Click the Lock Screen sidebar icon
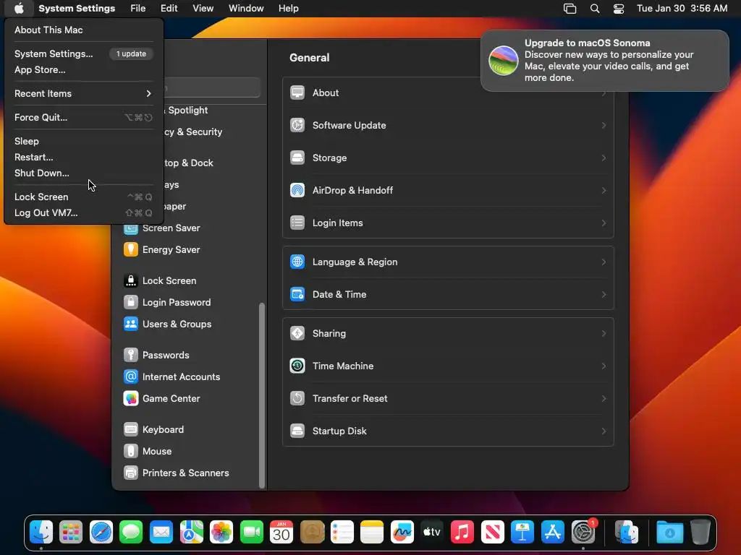 click(x=131, y=280)
